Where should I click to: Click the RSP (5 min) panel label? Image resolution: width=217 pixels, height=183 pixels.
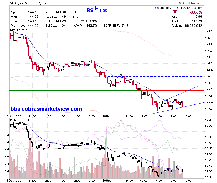(x=19, y=120)
